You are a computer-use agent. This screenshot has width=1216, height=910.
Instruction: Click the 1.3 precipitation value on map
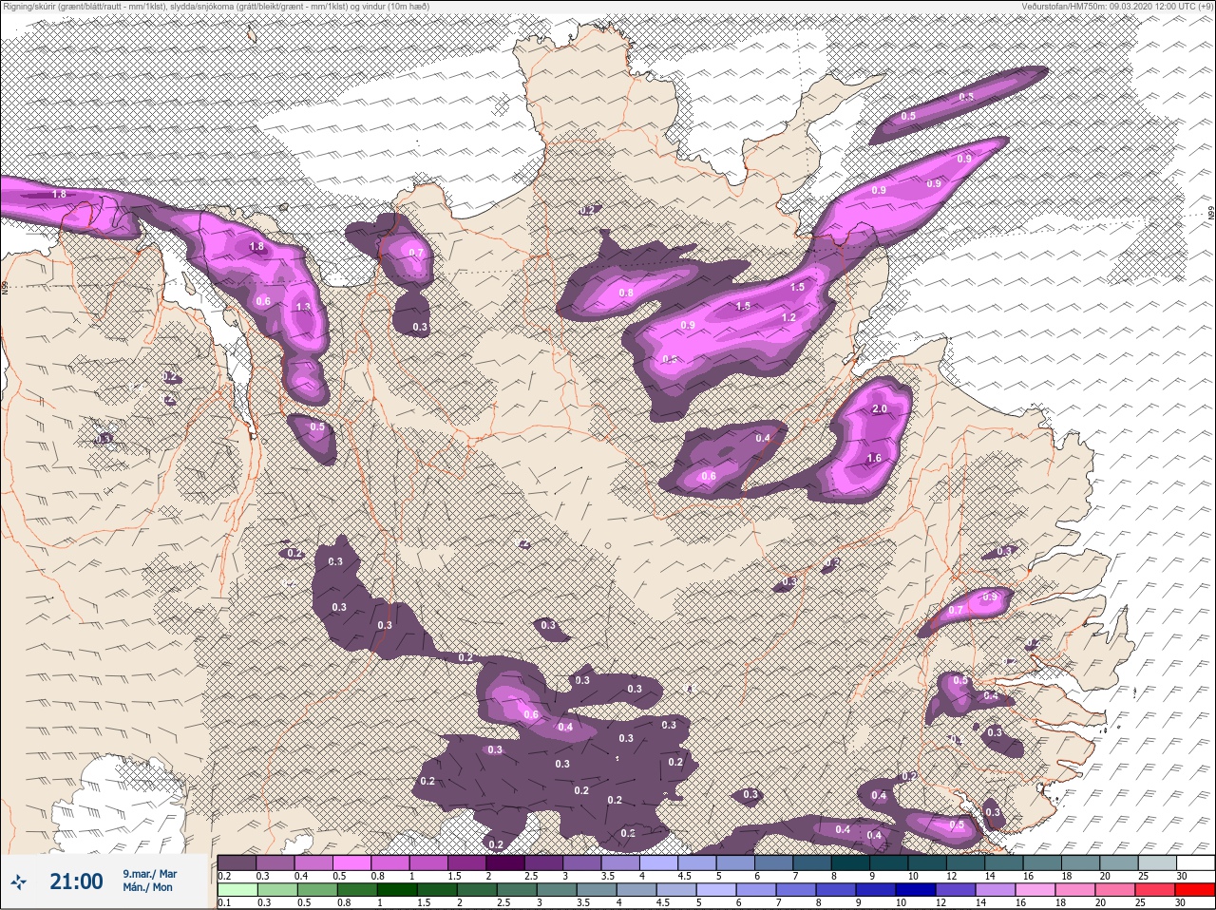[303, 308]
